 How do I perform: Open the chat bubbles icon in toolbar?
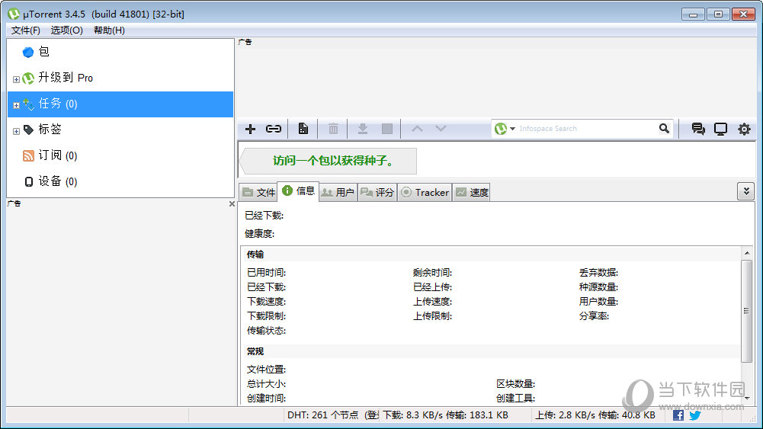698,129
